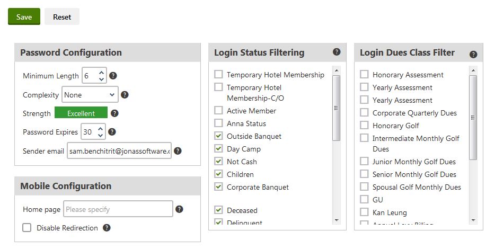Click help icon beside Home page field
Screen dimensions: 495x249
[179, 209]
